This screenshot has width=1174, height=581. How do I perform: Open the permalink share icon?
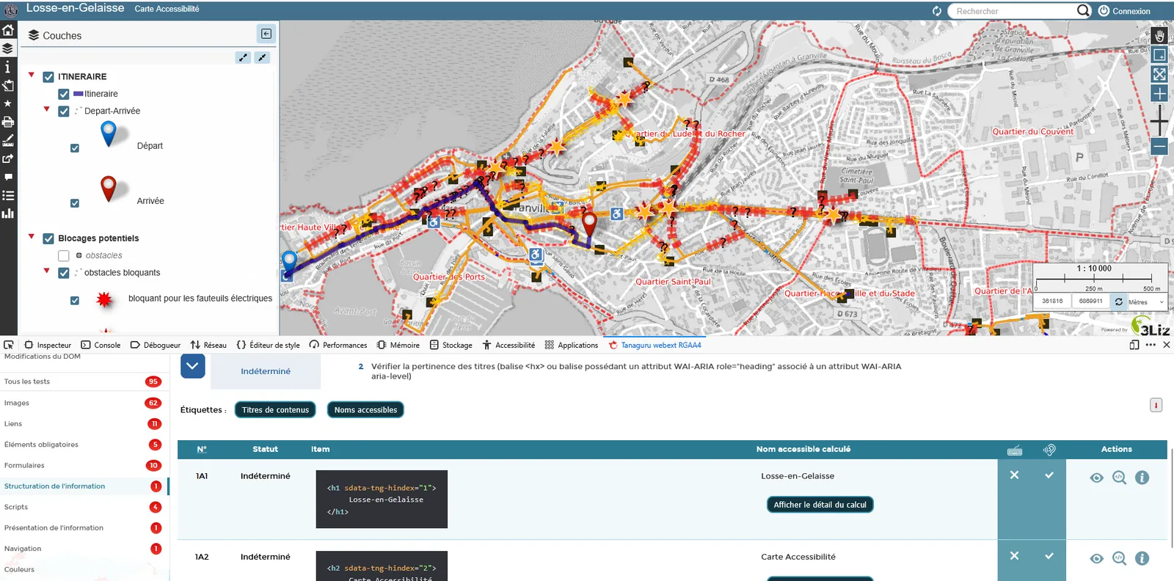8,158
